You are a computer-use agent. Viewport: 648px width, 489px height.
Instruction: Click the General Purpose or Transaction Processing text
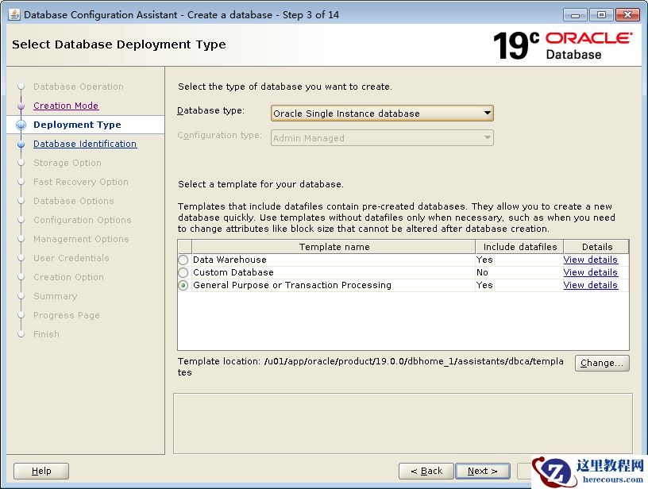pyautogui.click(x=292, y=286)
